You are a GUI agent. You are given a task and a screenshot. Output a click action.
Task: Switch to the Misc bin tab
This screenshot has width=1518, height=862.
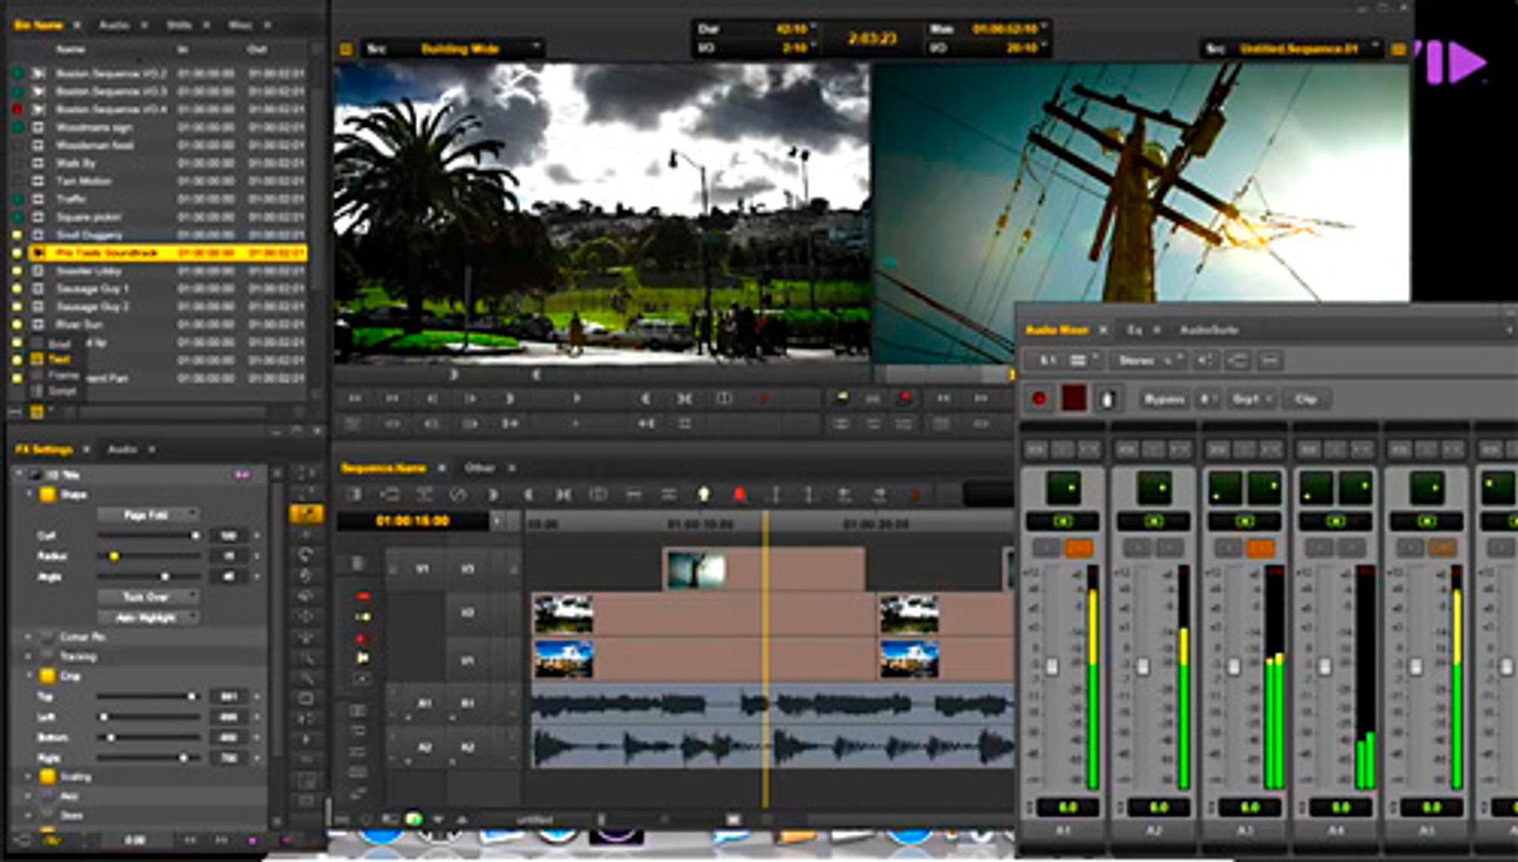(240, 25)
